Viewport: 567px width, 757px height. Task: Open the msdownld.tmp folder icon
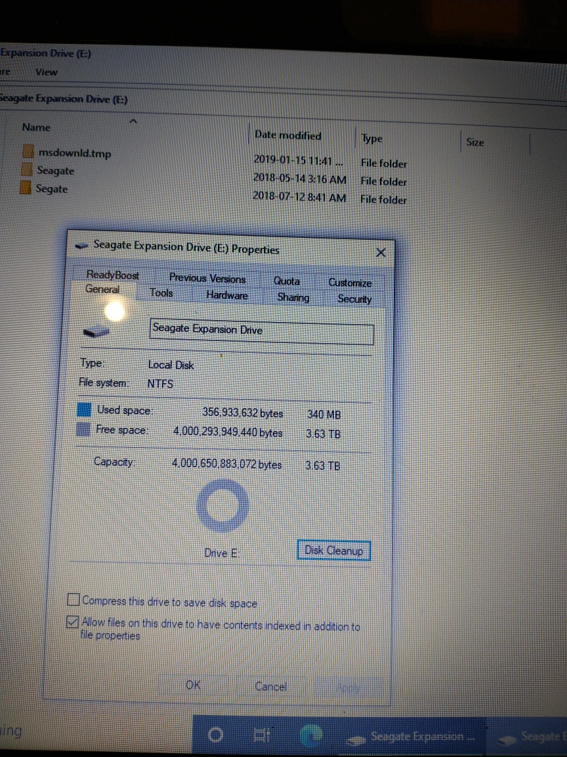tap(28, 152)
